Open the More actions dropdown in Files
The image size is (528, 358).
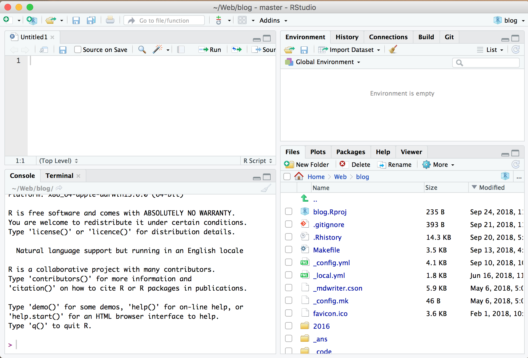[438, 165]
